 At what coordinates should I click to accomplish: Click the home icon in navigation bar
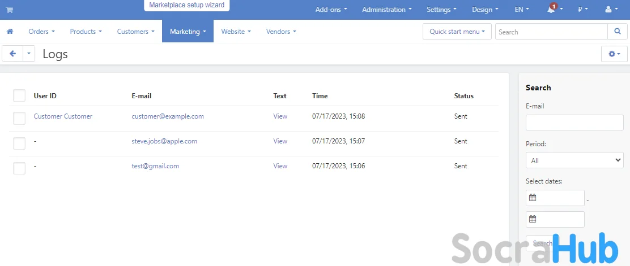(10, 32)
